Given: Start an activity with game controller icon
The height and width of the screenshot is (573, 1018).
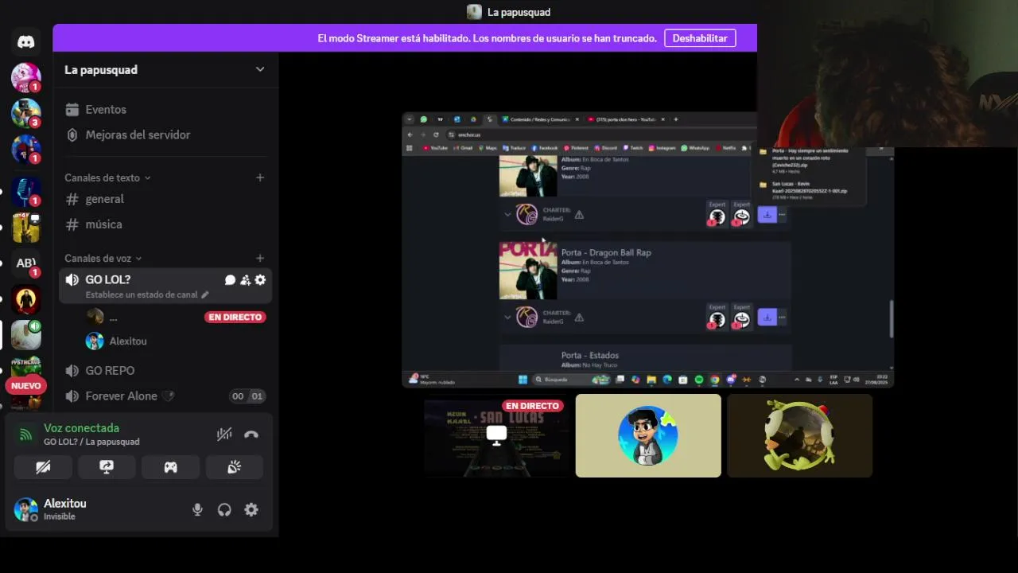Looking at the screenshot, I should click(170, 467).
